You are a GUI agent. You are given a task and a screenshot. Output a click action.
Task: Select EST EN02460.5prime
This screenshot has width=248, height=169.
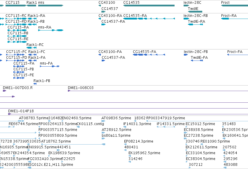[77, 118]
